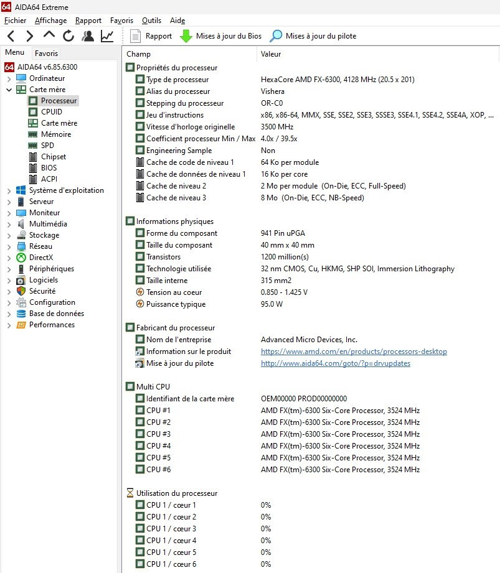Open the Aide menu
The height and width of the screenshot is (573, 500).
tap(177, 21)
